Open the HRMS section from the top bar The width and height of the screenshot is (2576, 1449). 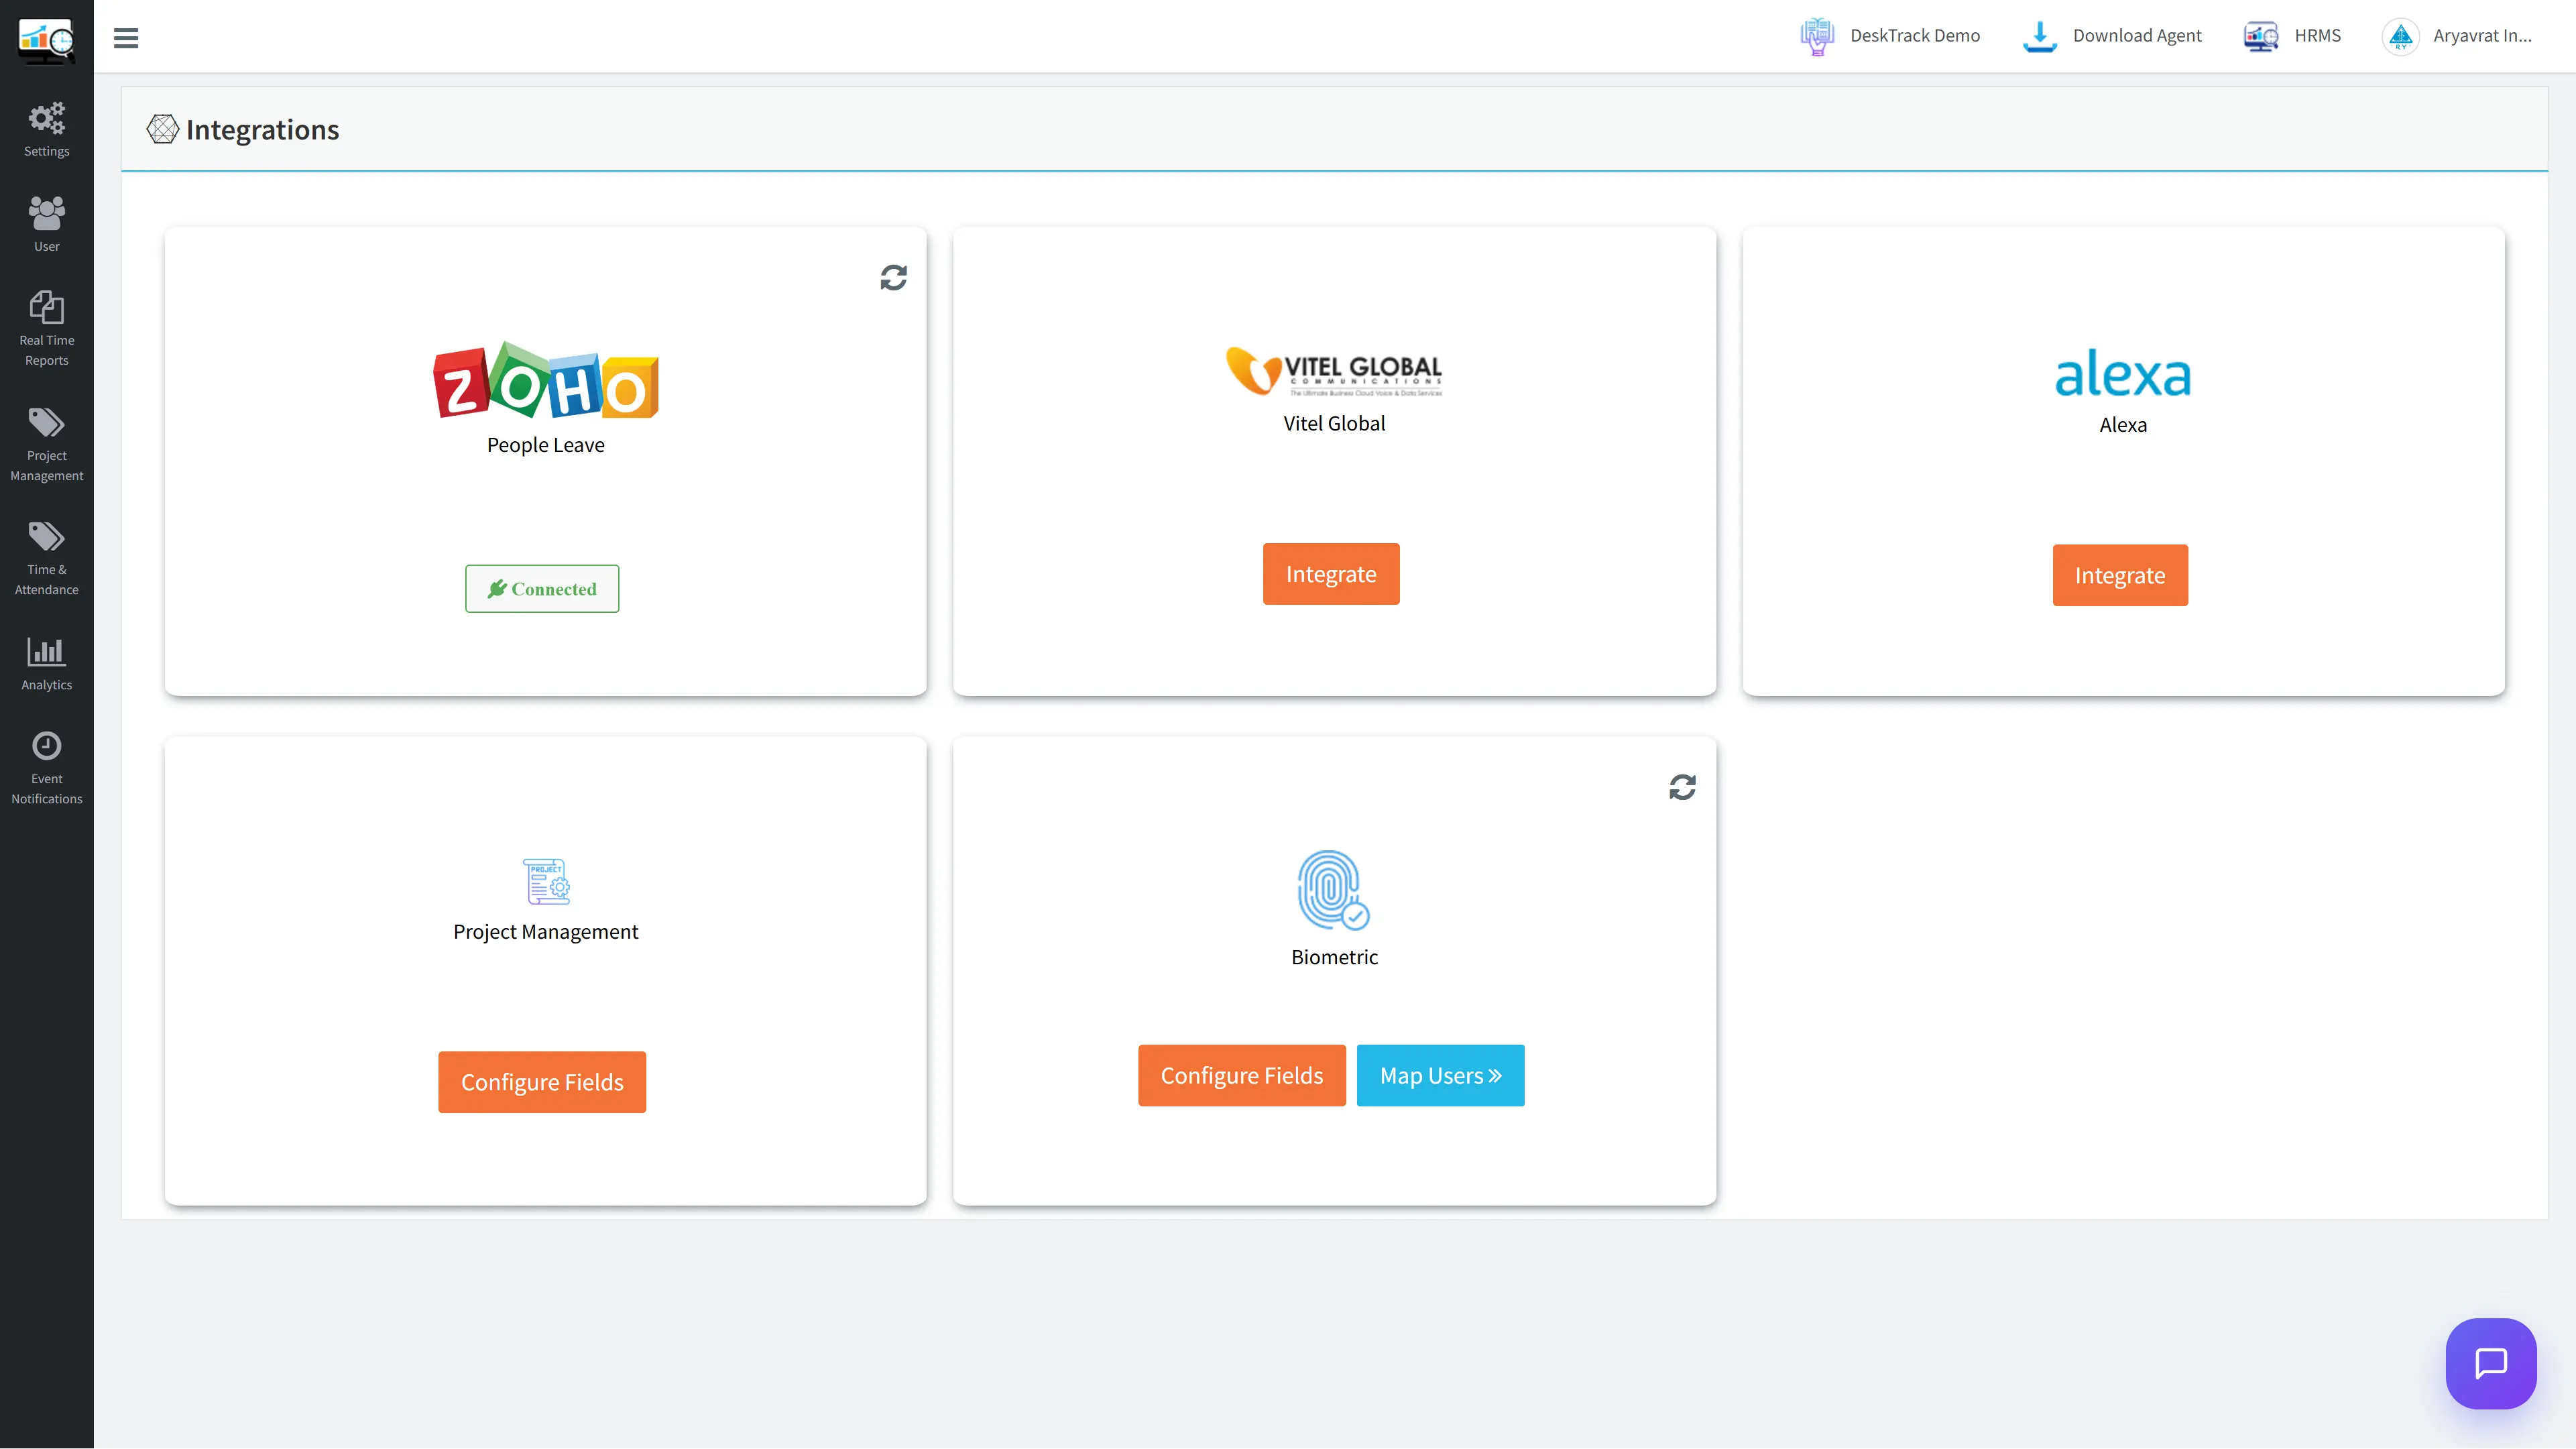2292,35
